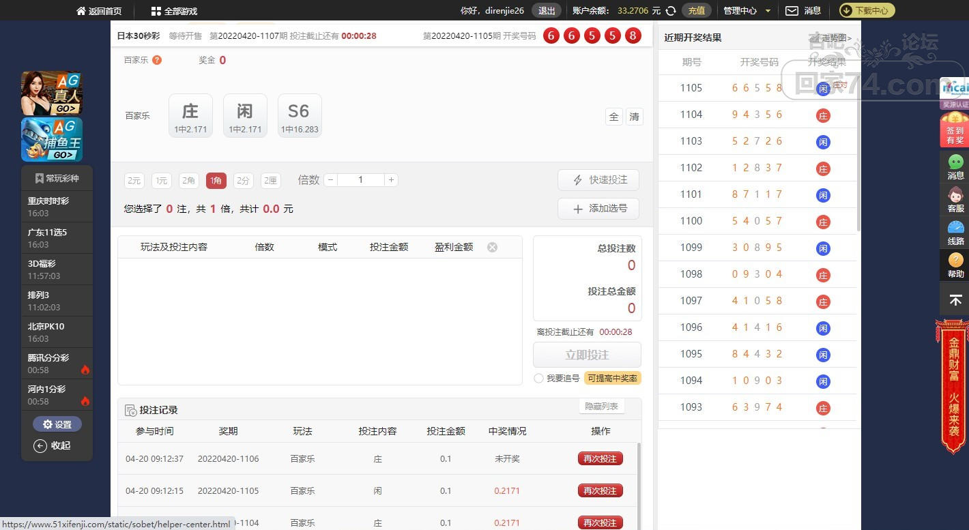Open 客服 customer service icon
The height and width of the screenshot is (530, 969).
point(955,200)
